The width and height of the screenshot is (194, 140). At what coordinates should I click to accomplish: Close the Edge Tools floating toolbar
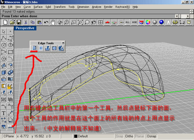click(63, 43)
